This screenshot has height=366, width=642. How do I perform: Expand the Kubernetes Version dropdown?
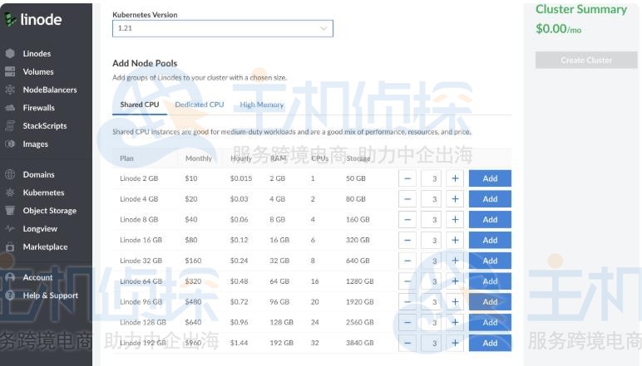(x=223, y=28)
